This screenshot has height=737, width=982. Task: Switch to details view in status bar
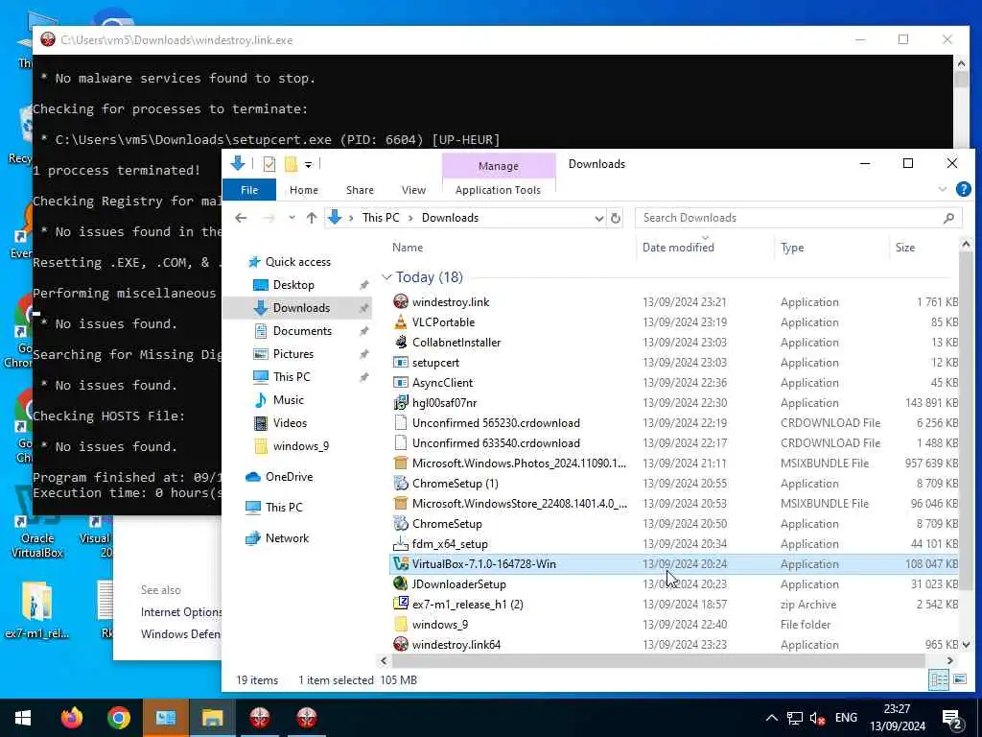pyautogui.click(x=939, y=679)
